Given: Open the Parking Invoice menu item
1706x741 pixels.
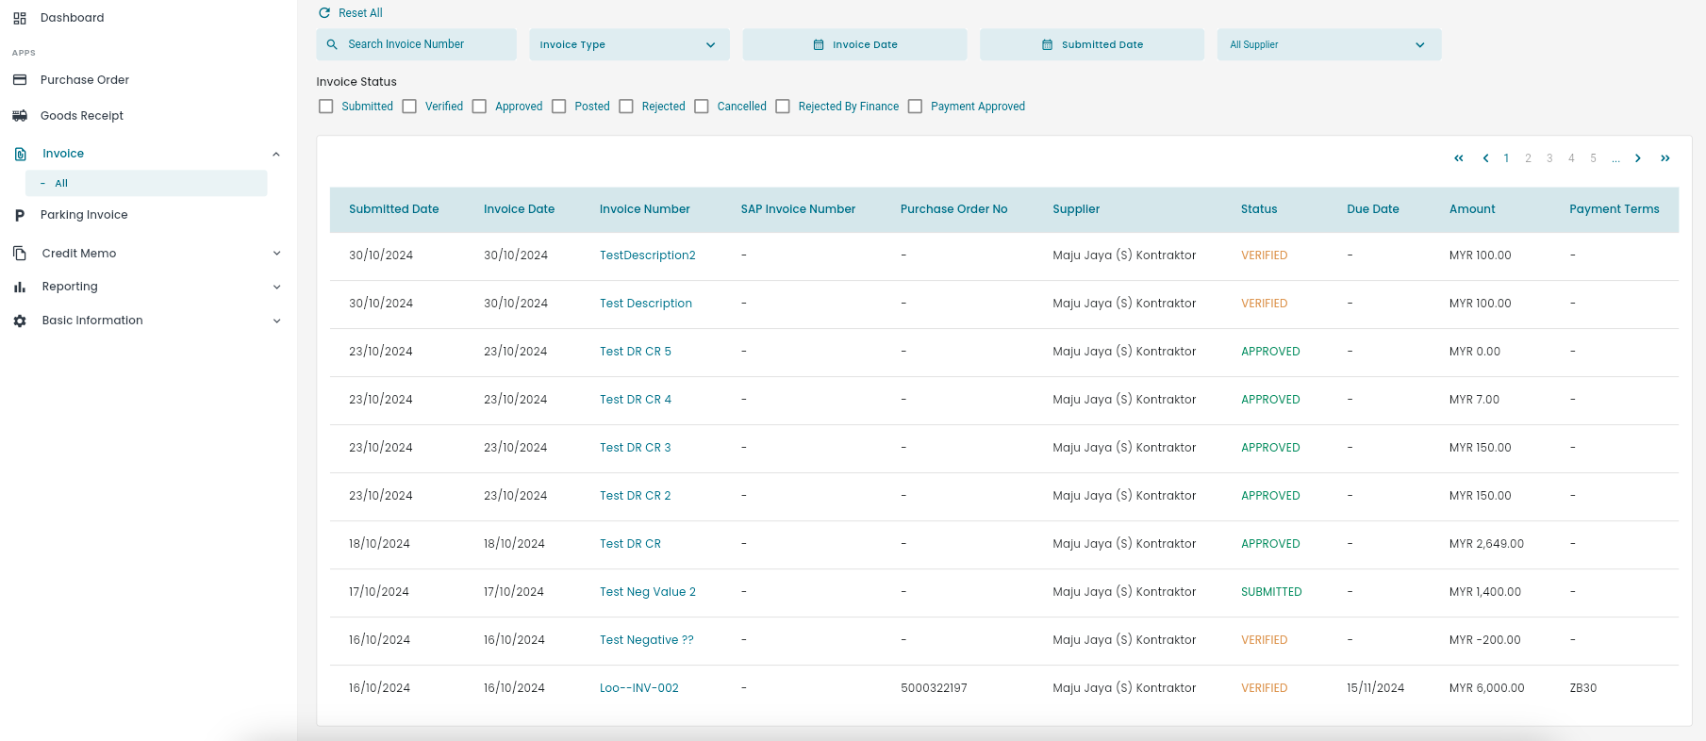Looking at the screenshot, I should (x=84, y=215).
